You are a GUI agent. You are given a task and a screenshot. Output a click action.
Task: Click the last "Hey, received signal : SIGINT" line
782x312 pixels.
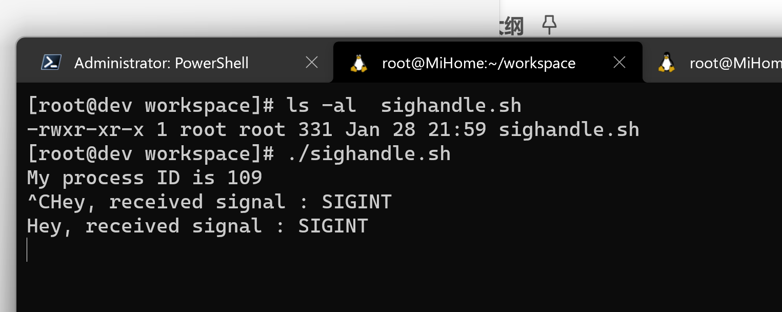click(197, 226)
